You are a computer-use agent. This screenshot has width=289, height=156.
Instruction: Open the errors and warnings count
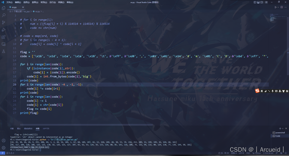10,153
